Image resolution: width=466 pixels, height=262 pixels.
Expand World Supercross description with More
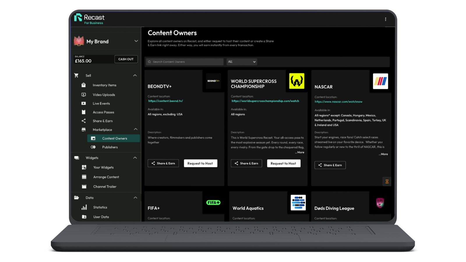[x=300, y=152]
